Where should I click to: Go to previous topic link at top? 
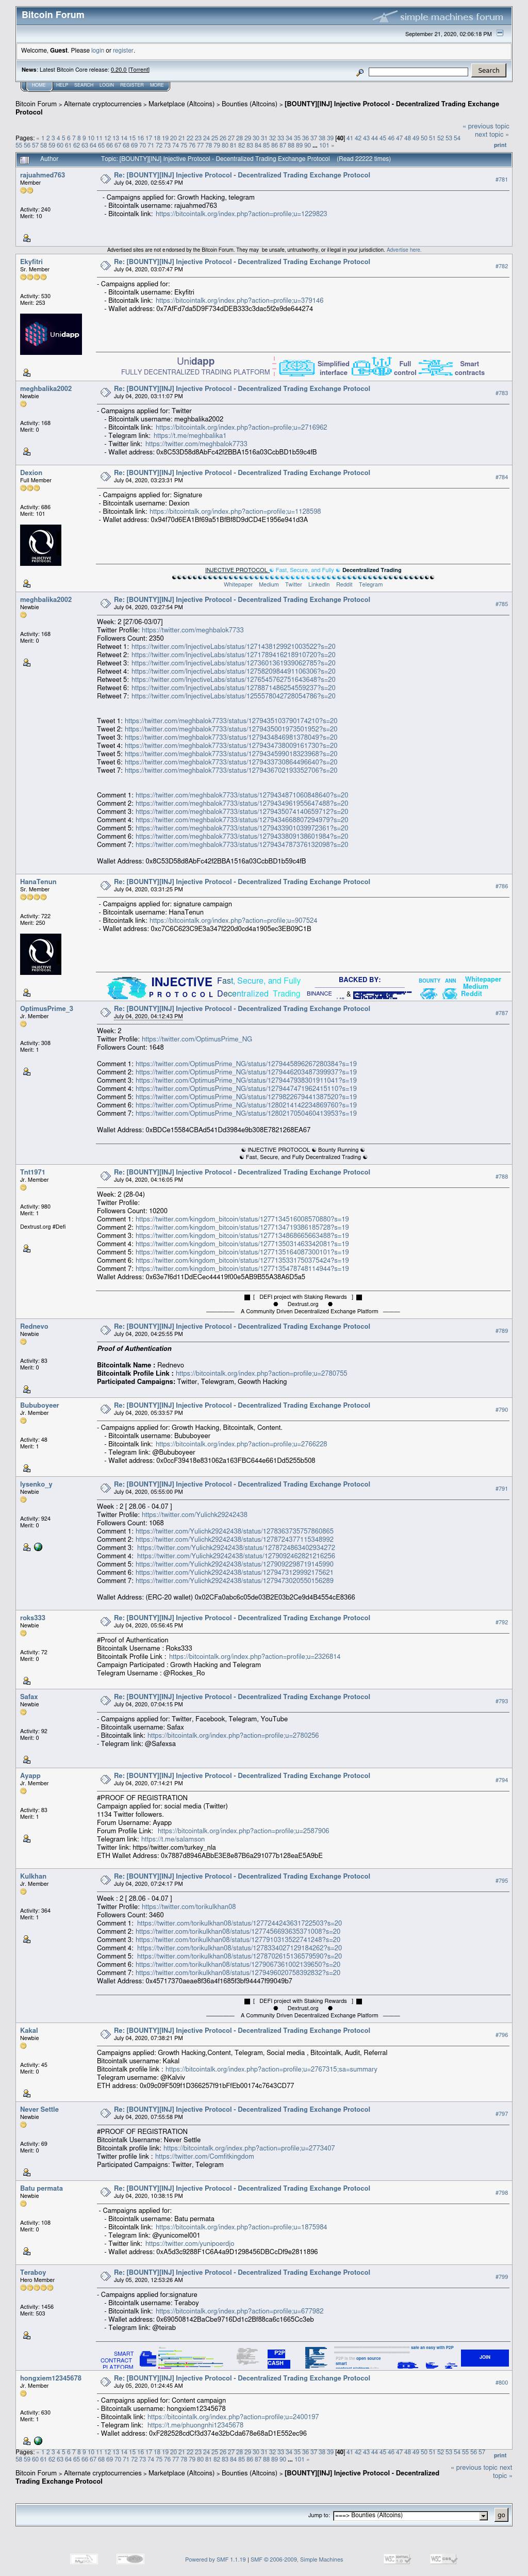point(487,127)
